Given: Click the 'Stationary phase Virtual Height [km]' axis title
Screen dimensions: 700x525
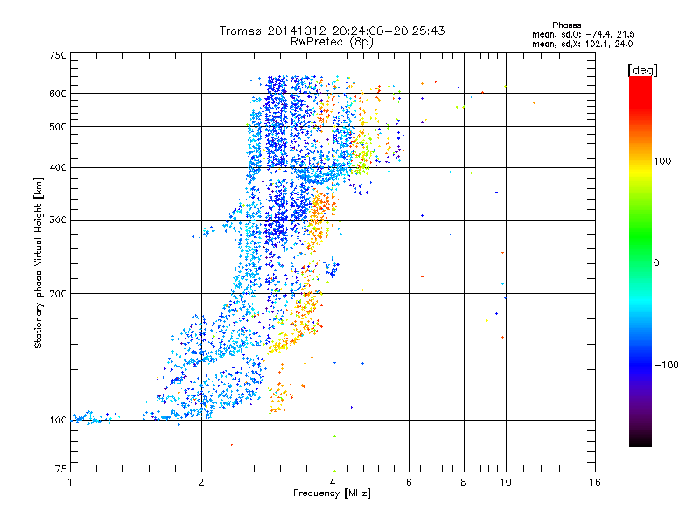Looking at the screenshot, I should tap(38, 262).
